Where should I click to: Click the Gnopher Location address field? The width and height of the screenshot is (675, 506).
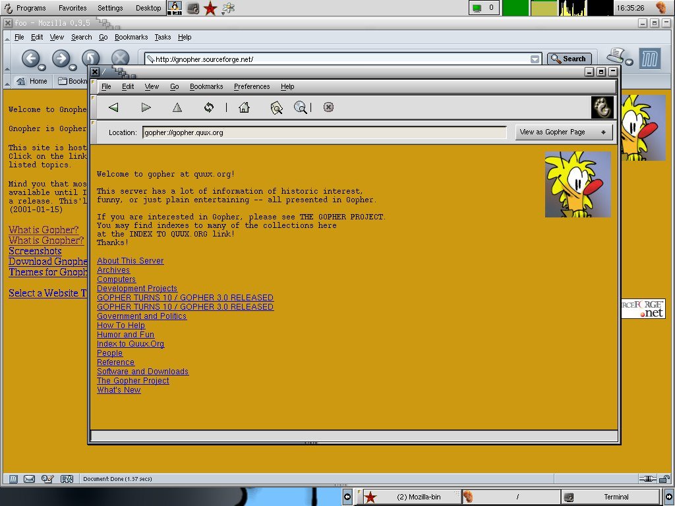(324, 132)
